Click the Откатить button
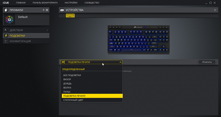The width and height of the screenshot is (221, 117). (207, 62)
